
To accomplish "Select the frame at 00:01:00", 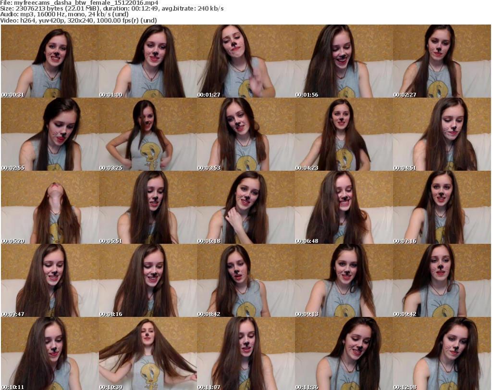I will pyautogui.click(x=148, y=61).
